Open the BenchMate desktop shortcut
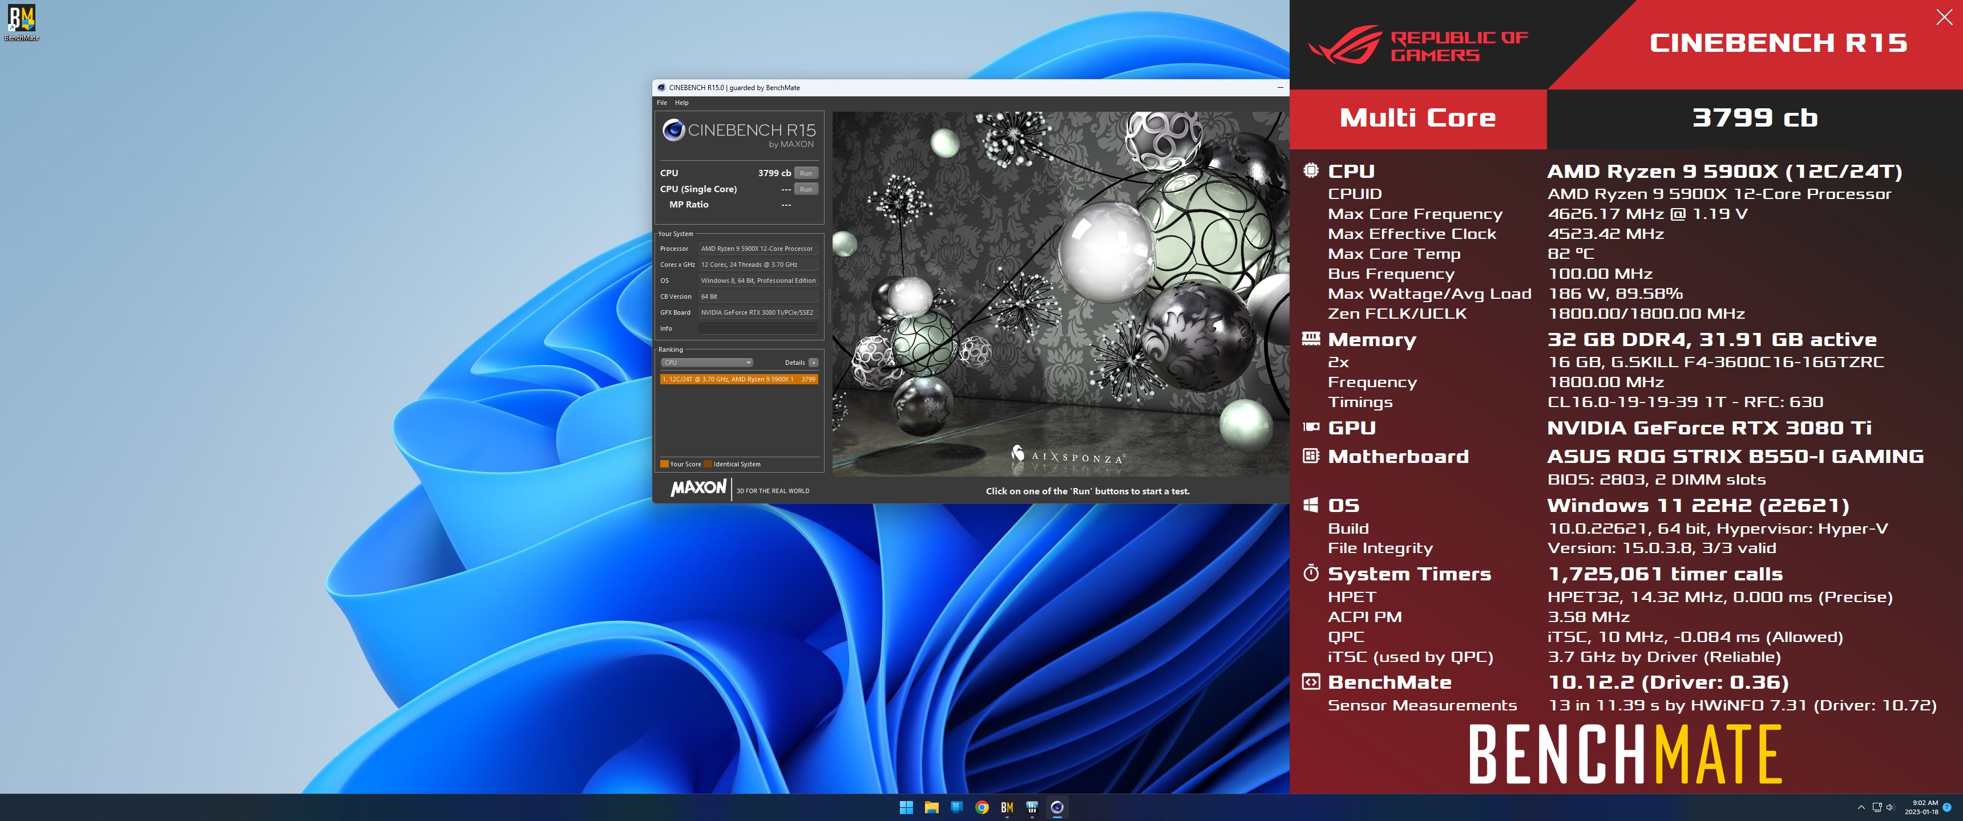1963x821 pixels. [22, 23]
